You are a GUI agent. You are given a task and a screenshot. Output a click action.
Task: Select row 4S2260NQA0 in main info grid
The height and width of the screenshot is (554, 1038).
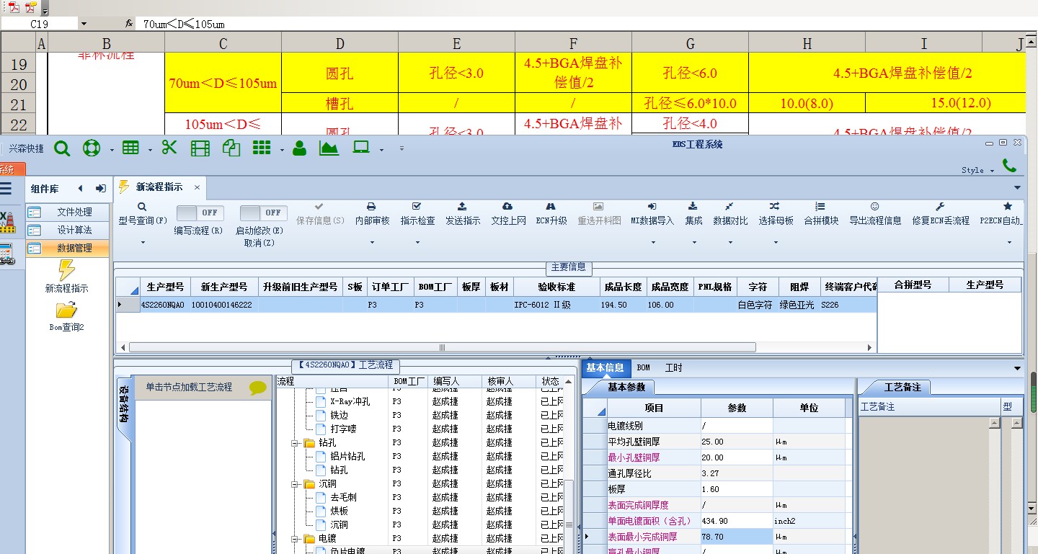[496, 305]
